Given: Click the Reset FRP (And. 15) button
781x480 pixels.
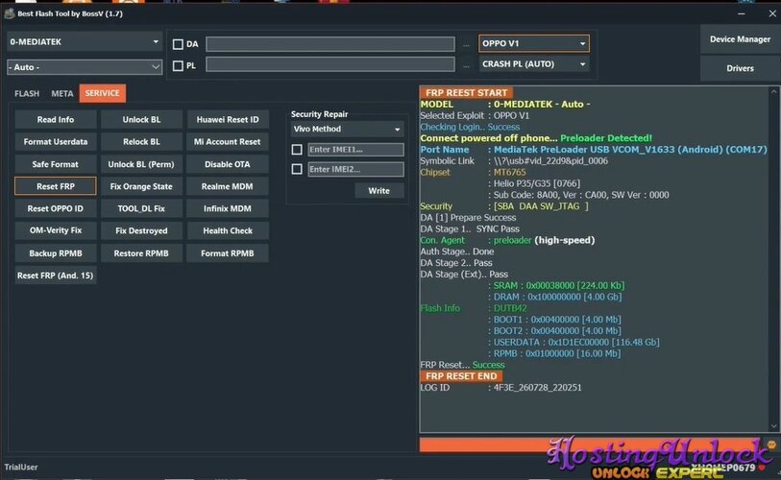Looking at the screenshot, I should pyautogui.click(x=56, y=276).
